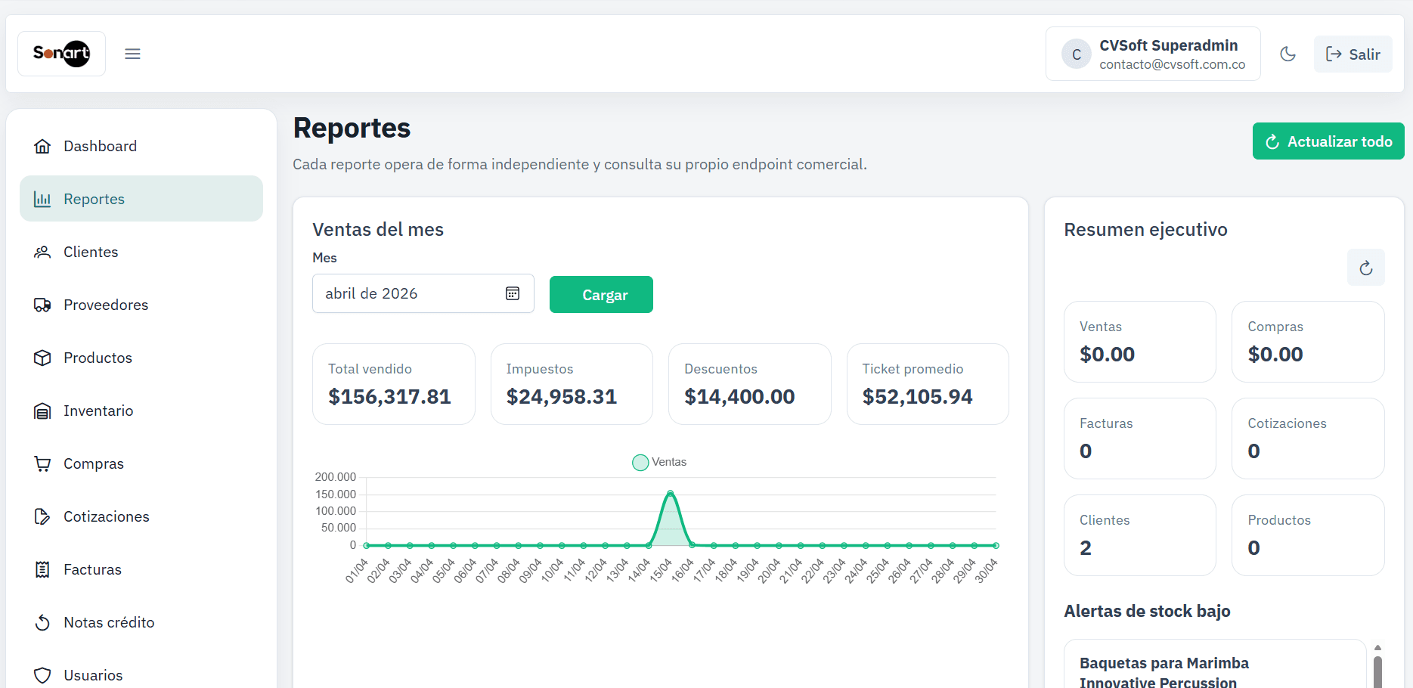Click the Reportes bar chart icon
Screen dimensions: 1413x688
coord(42,199)
